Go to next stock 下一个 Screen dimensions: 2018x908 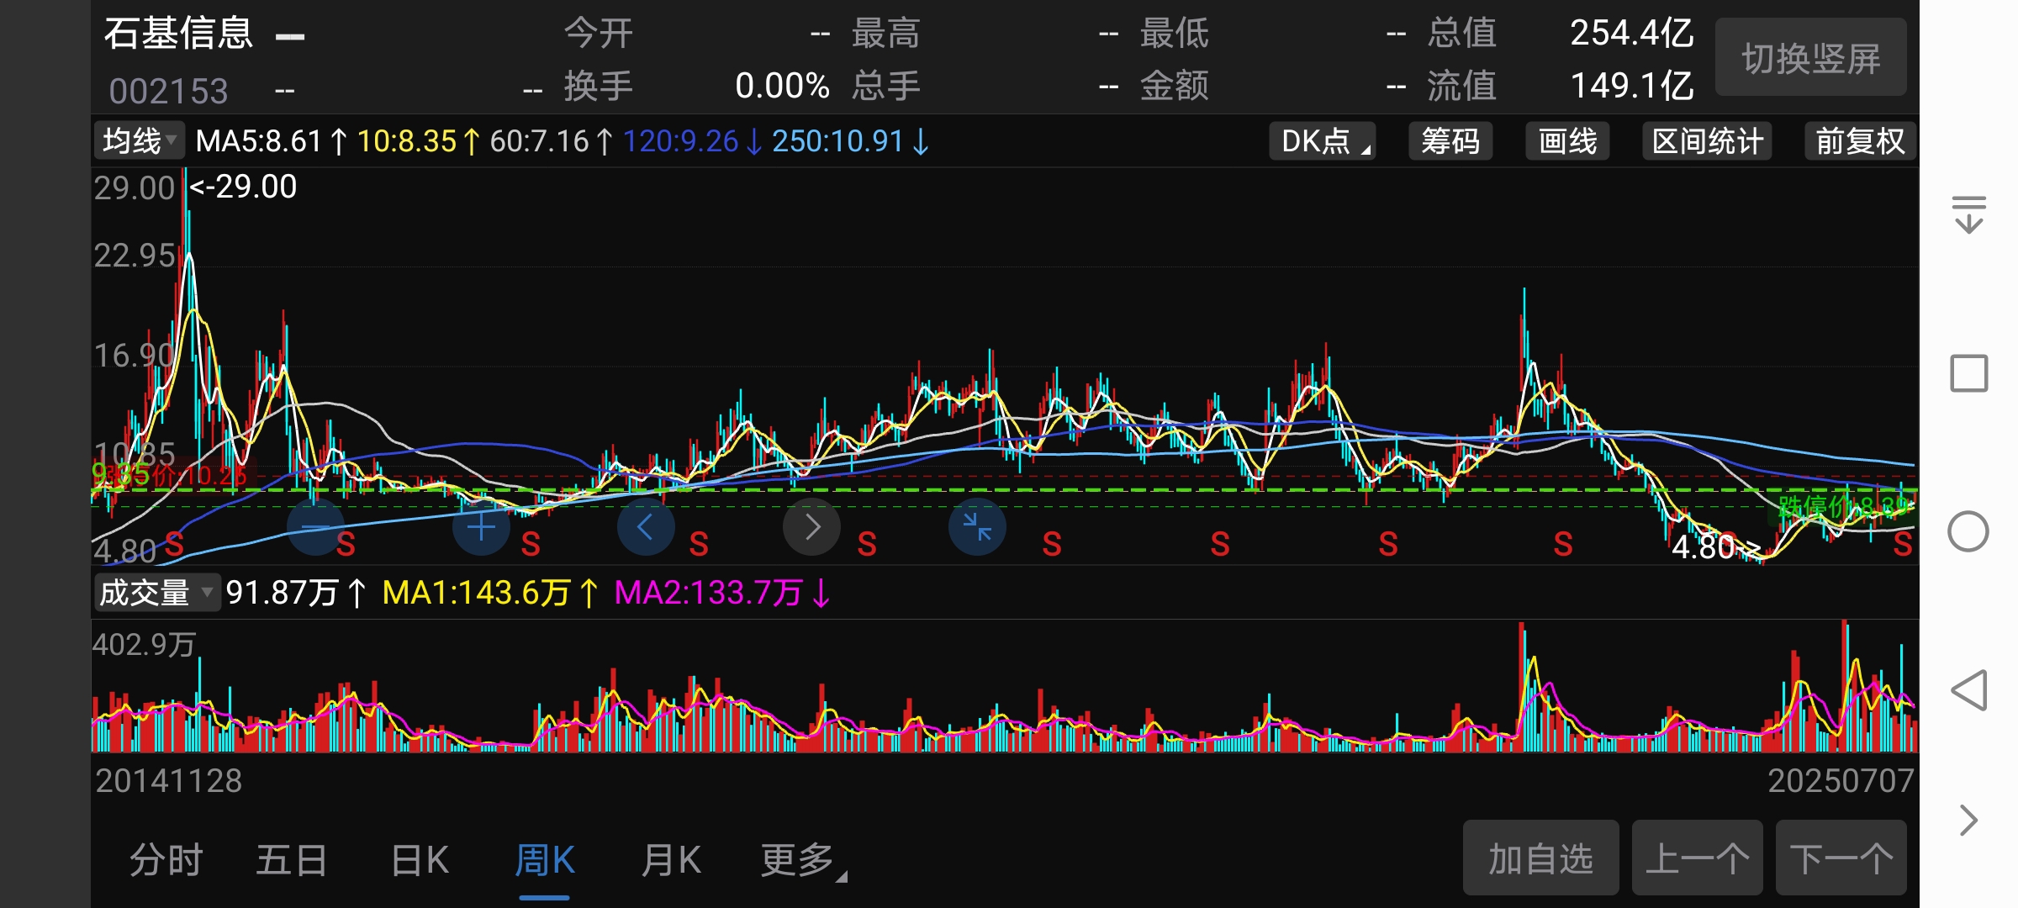[x=1841, y=858]
